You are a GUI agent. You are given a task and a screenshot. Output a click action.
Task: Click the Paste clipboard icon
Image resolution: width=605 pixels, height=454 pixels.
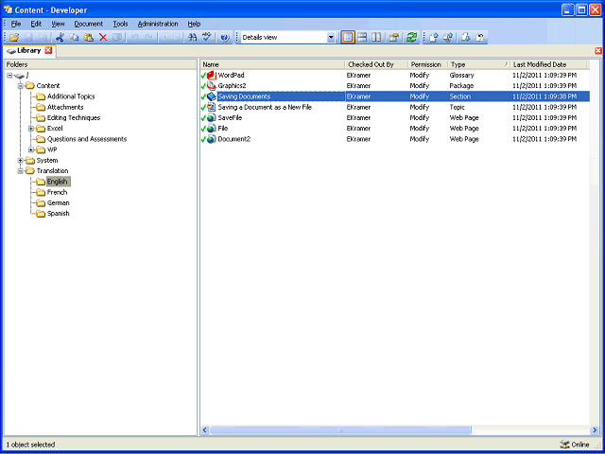pos(89,38)
